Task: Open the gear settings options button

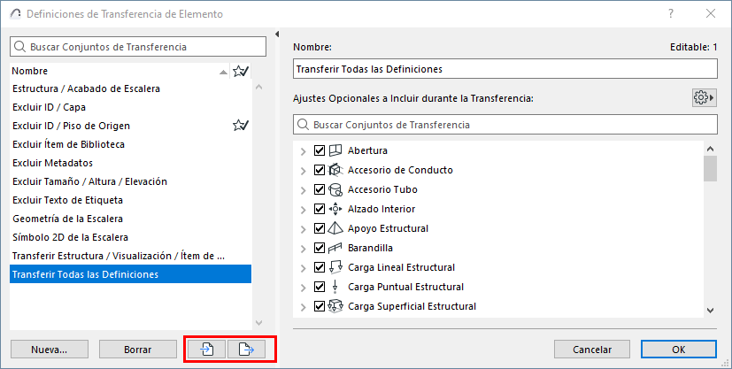Action: point(704,97)
